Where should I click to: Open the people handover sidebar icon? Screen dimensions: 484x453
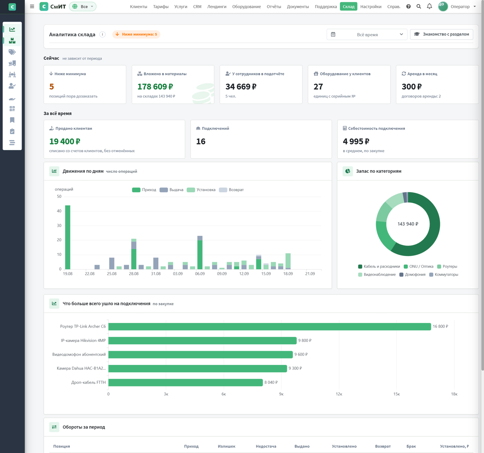[12, 75]
